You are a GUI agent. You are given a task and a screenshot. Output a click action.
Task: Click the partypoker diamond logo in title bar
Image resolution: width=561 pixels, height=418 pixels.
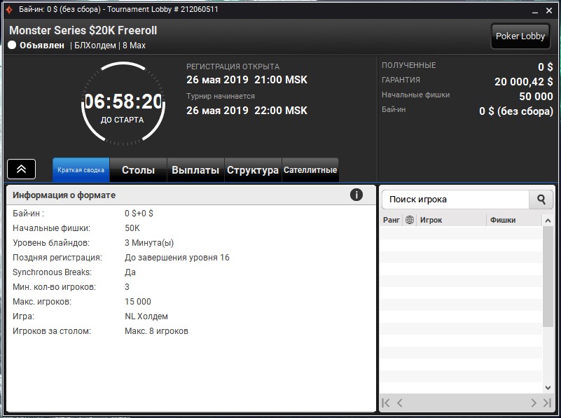(9, 10)
